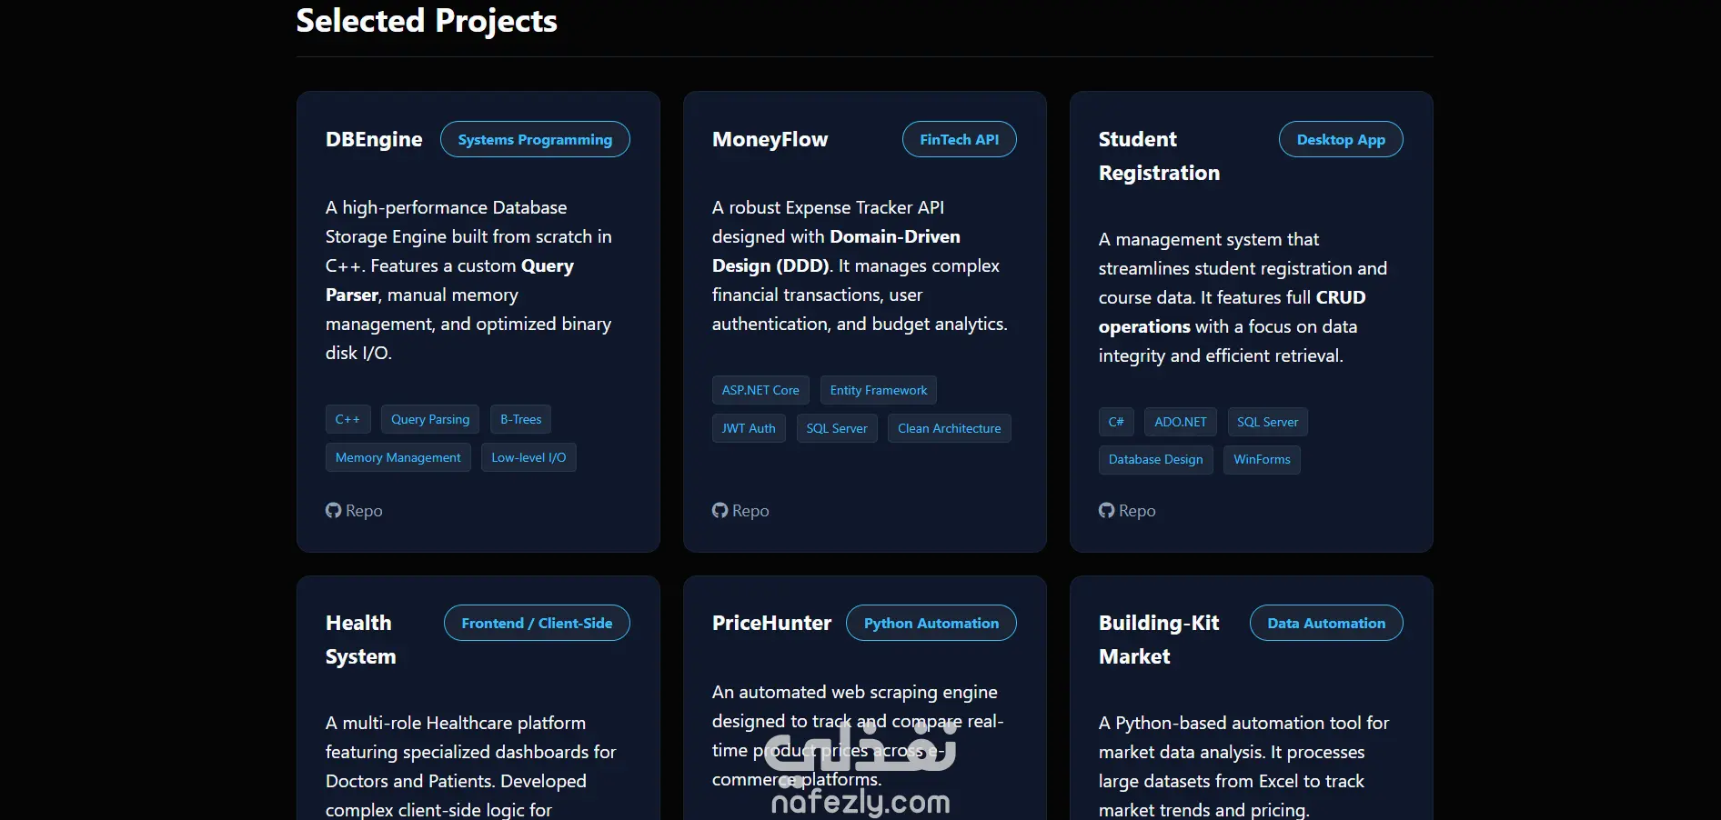Click the Health System project title
This screenshot has width=1721, height=820.
click(360, 640)
